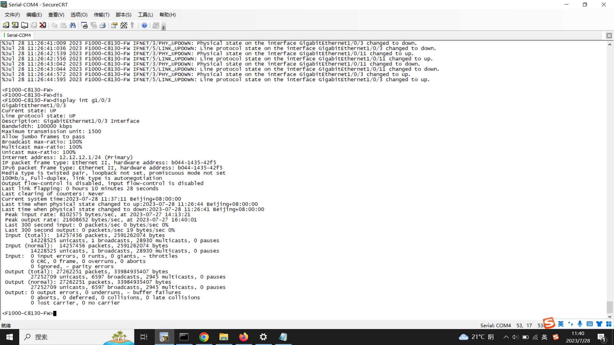
Task: Click the Quick Connect lightning icon
Action: coord(15,25)
